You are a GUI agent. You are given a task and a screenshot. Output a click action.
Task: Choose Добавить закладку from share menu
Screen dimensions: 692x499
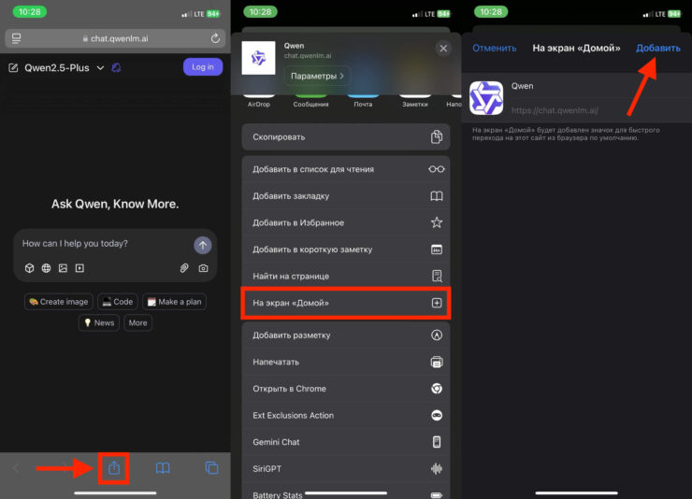[x=345, y=196]
